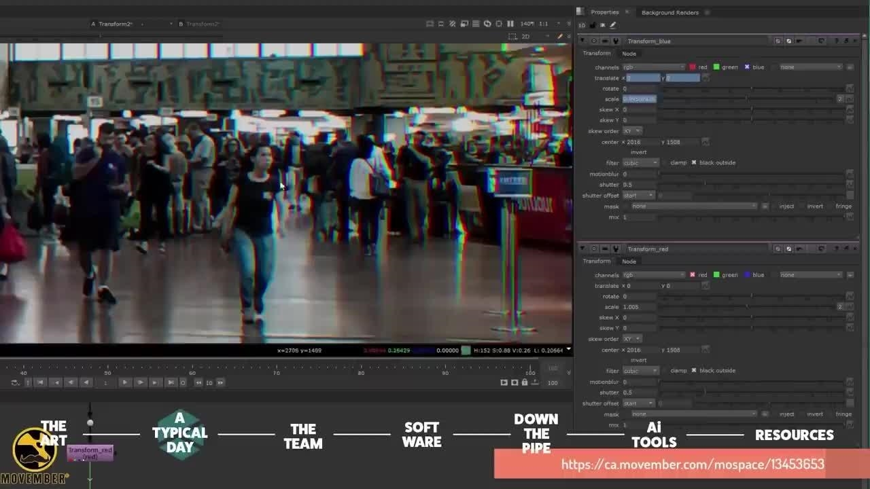Image resolution: width=870 pixels, height=489 pixels.
Task: Toggle the blue channel in Transform_blue
Action: click(x=747, y=67)
